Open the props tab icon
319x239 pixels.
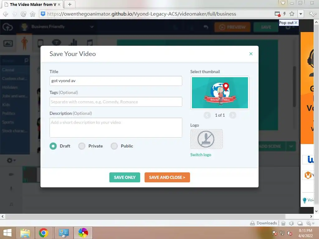pyautogui.click(x=40, y=43)
